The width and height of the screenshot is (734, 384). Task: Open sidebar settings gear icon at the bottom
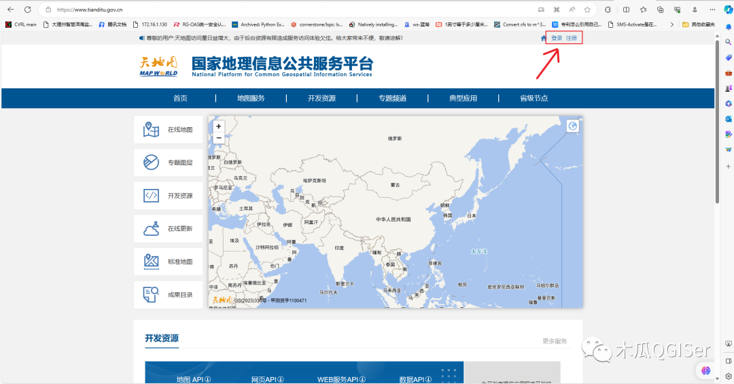729,376
